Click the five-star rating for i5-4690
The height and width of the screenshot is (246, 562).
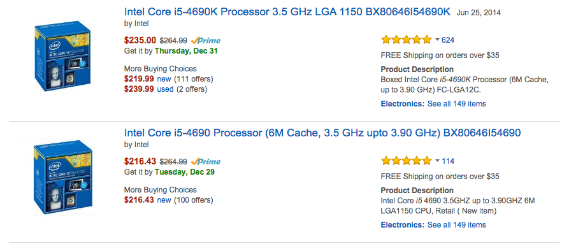click(x=406, y=161)
